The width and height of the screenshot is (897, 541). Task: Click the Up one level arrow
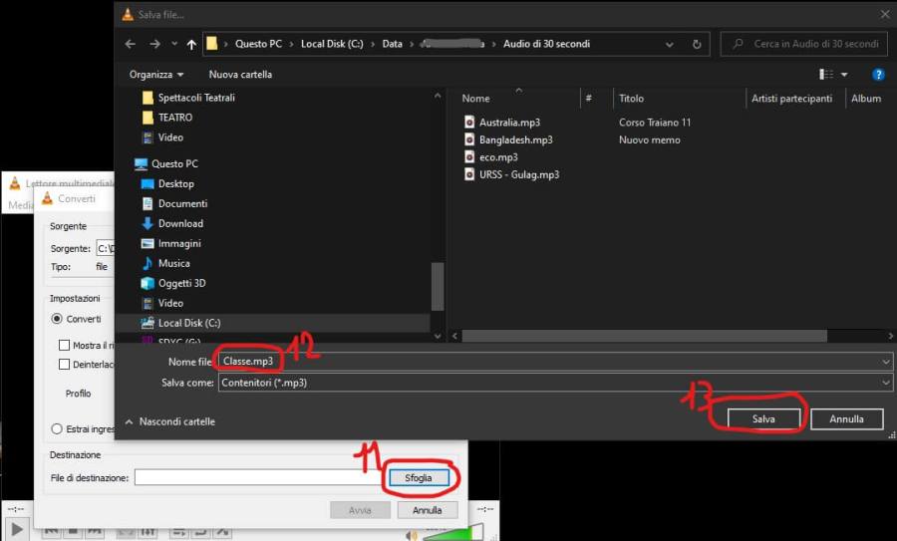(x=191, y=44)
